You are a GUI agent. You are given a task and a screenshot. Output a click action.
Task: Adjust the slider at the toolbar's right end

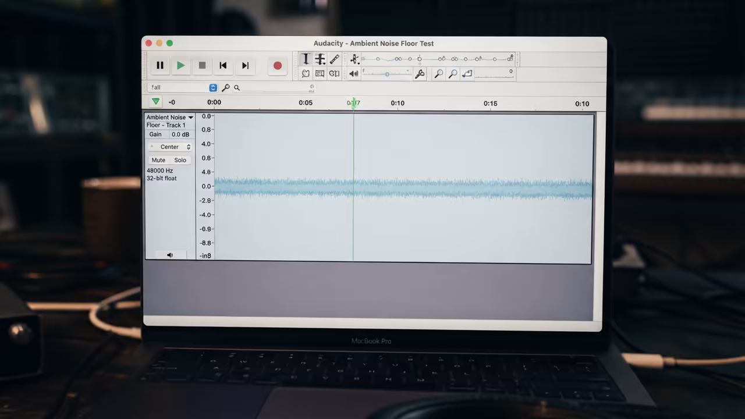tap(494, 74)
